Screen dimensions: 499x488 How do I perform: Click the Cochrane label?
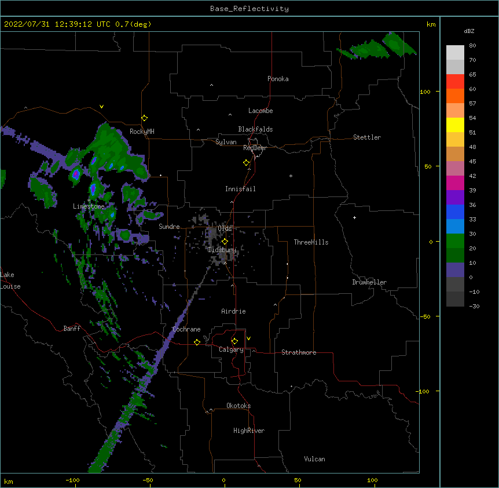(x=186, y=329)
